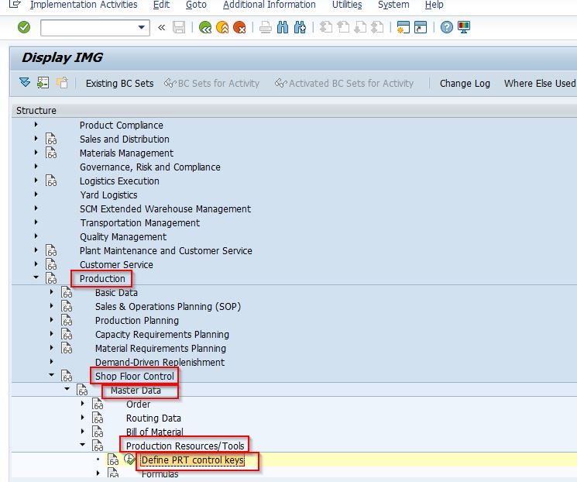This screenshot has height=482, width=577.
Task: Collapse the Production node
Action: pos(36,277)
